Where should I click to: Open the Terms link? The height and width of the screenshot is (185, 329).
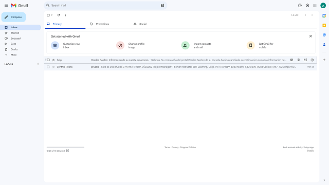pos(167,147)
